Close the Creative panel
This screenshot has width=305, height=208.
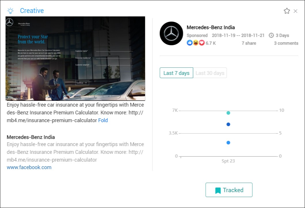[x=296, y=11]
